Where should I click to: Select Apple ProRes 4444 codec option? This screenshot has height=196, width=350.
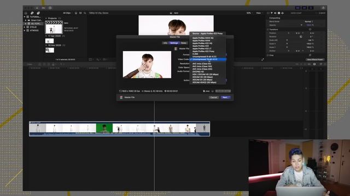[x=201, y=41]
